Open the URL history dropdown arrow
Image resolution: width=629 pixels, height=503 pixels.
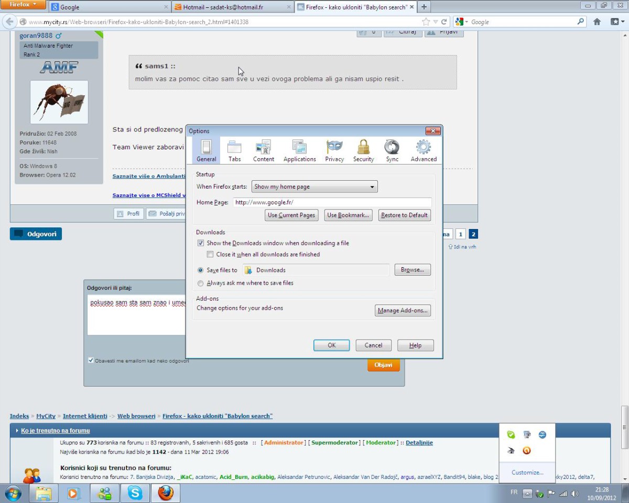(x=435, y=22)
